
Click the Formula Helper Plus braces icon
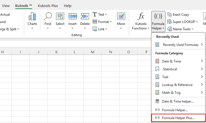tap(157, 118)
